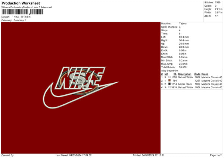The height and width of the screenshot is (158, 224).
Task: Click the Color changes label
Action: [169, 27]
